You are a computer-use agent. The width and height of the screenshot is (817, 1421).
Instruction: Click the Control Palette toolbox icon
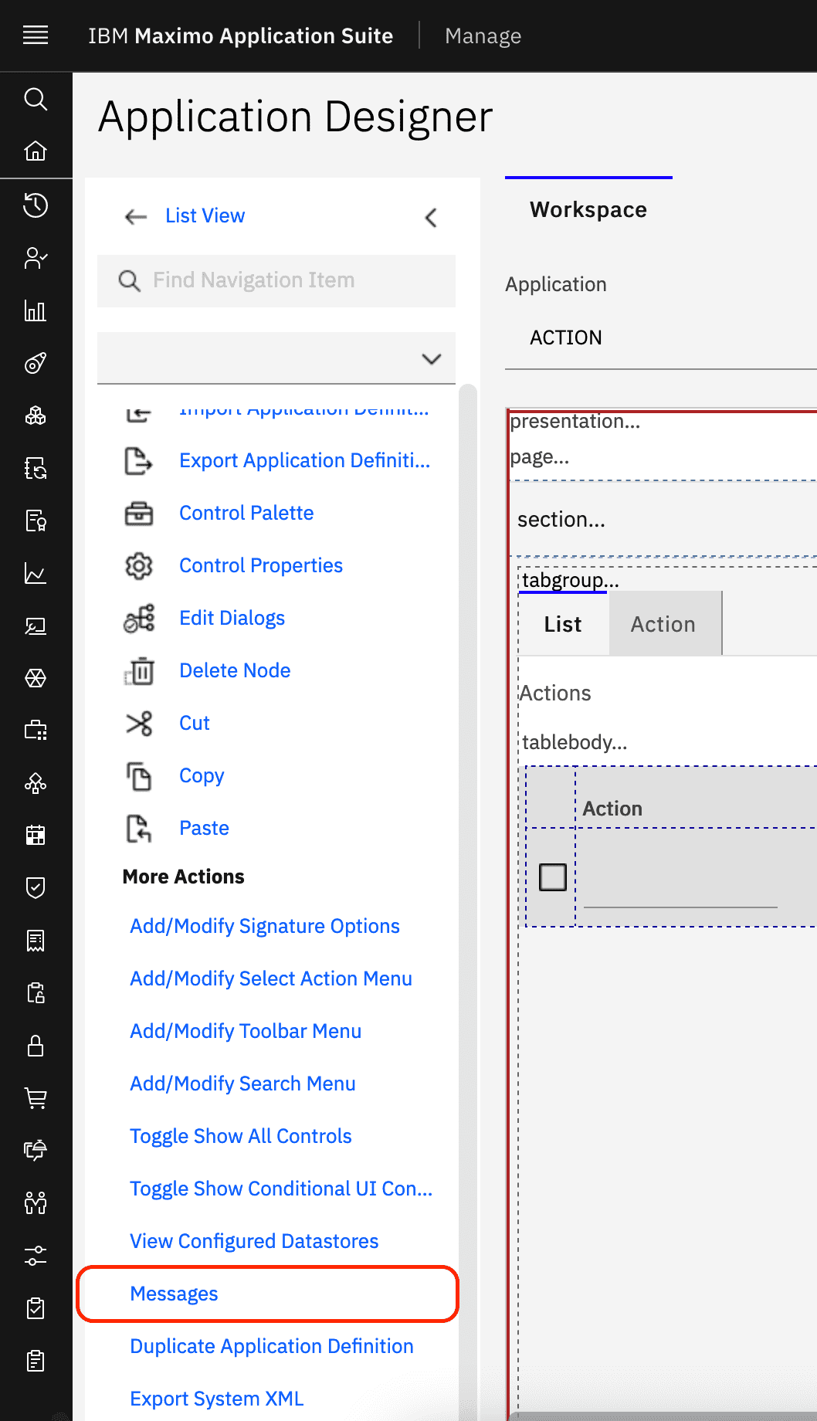[x=139, y=514]
